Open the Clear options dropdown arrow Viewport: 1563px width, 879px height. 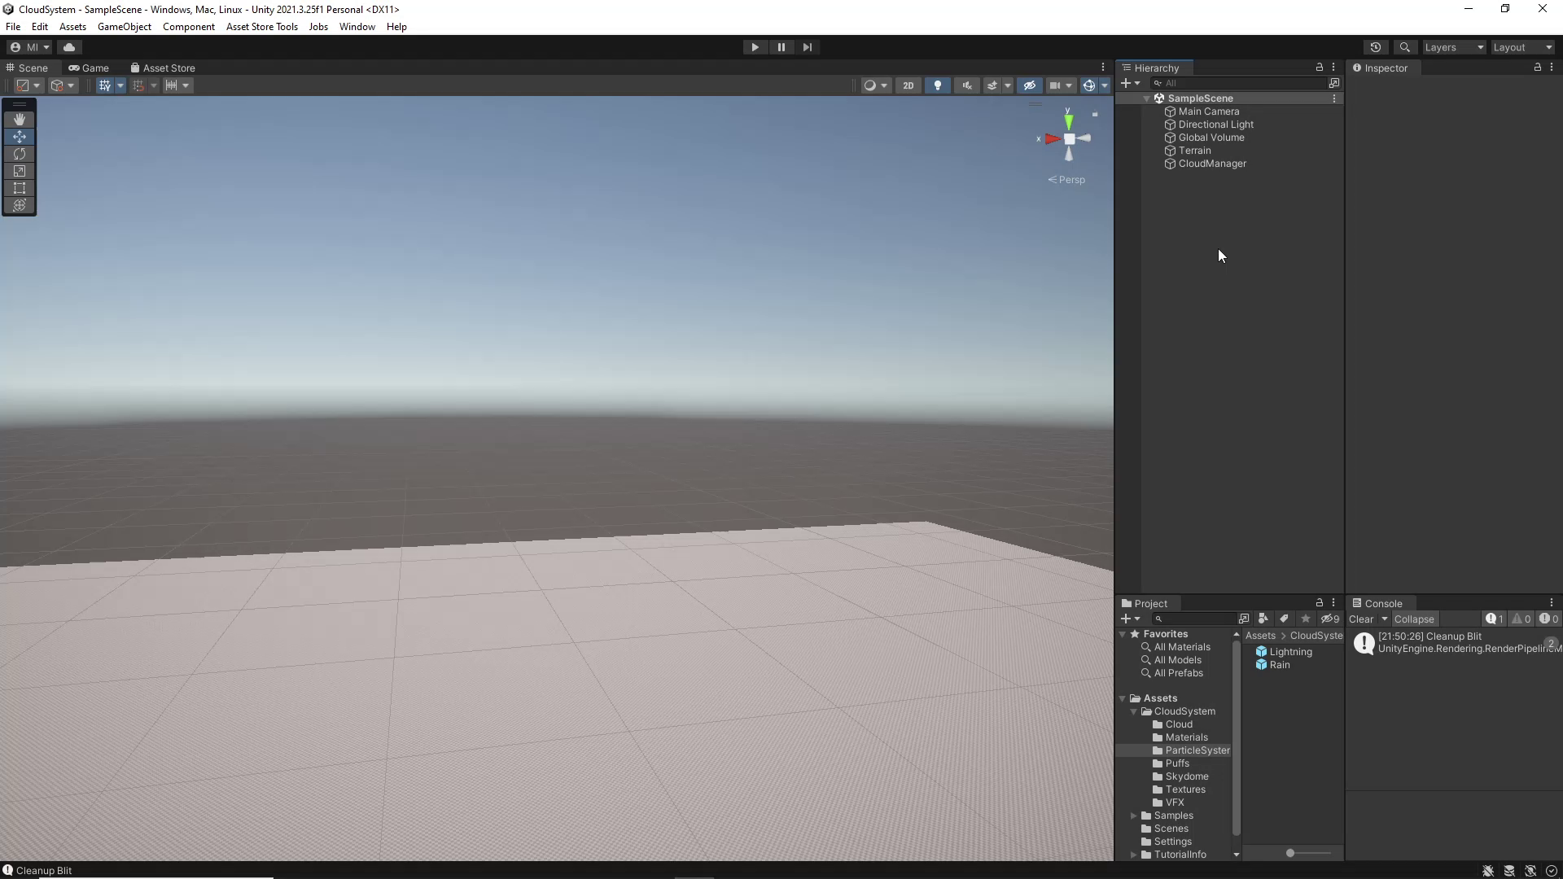click(x=1384, y=619)
